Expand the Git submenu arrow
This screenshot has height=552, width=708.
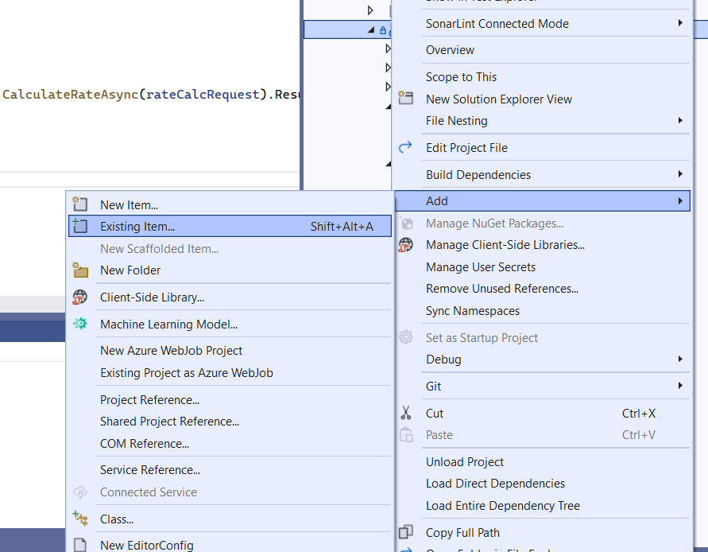680,386
